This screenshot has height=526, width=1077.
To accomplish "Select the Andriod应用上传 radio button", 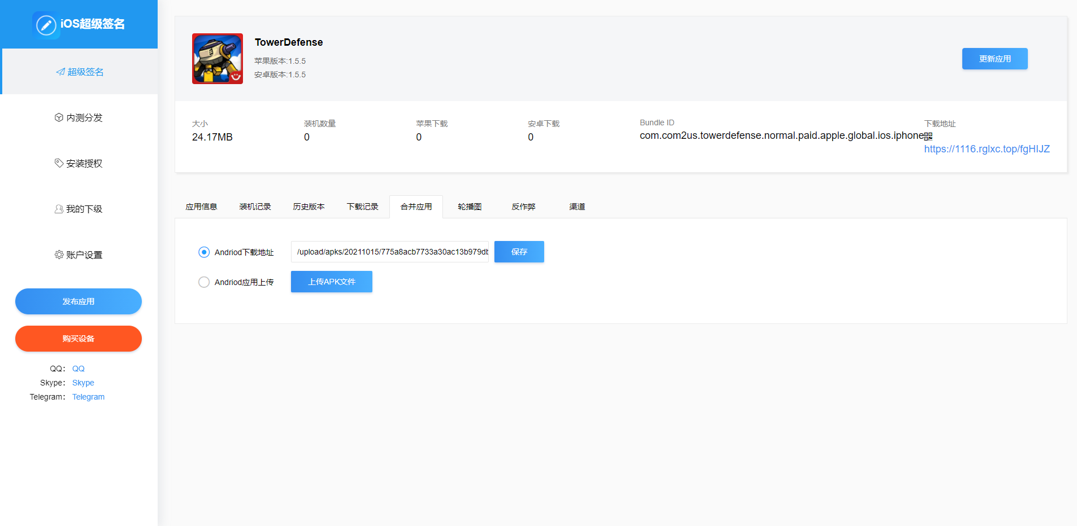I will click(204, 282).
